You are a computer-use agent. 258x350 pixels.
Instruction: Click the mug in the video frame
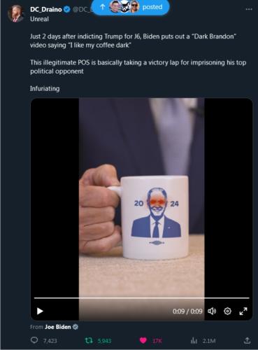point(154,218)
